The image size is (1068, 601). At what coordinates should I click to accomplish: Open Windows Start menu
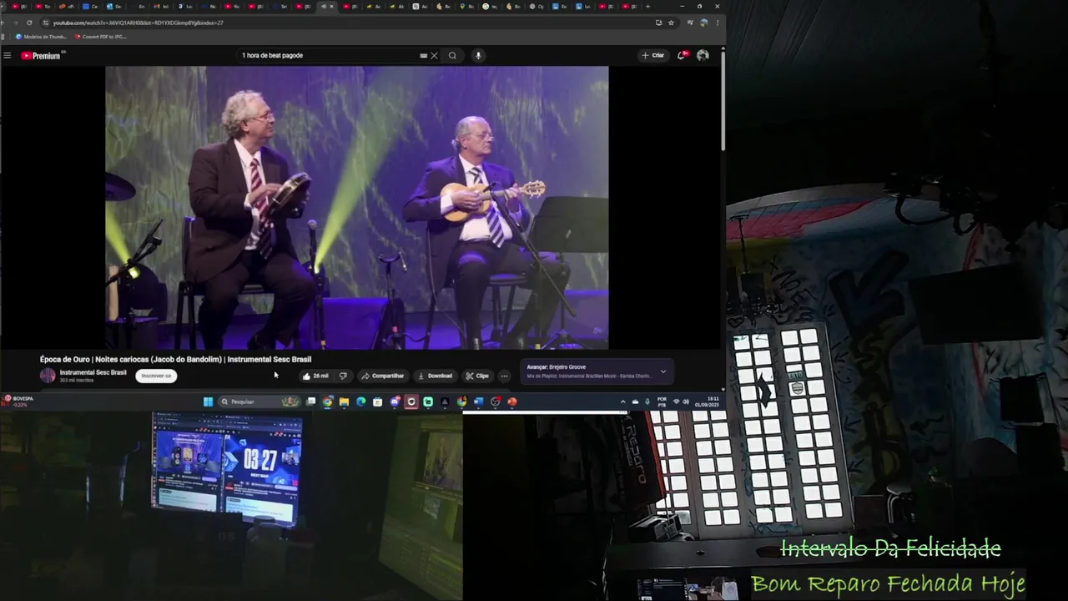tap(208, 402)
